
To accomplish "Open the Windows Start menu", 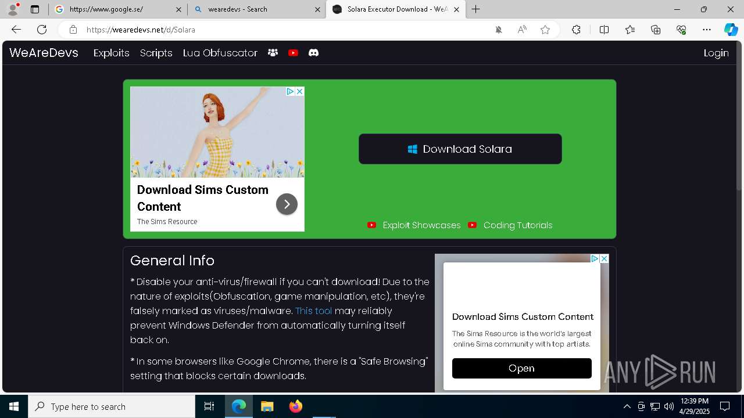I will tap(14, 406).
